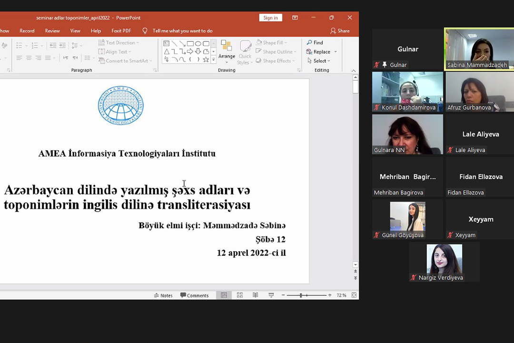The image size is (514, 343).
Task: Open the Arrange menu
Action: click(x=227, y=52)
